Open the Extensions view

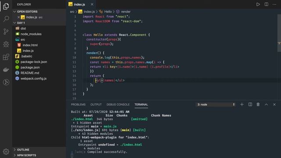6,57
